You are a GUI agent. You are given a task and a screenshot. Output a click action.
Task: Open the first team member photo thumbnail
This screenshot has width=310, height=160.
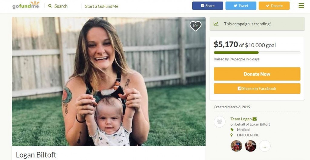click(x=236, y=146)
